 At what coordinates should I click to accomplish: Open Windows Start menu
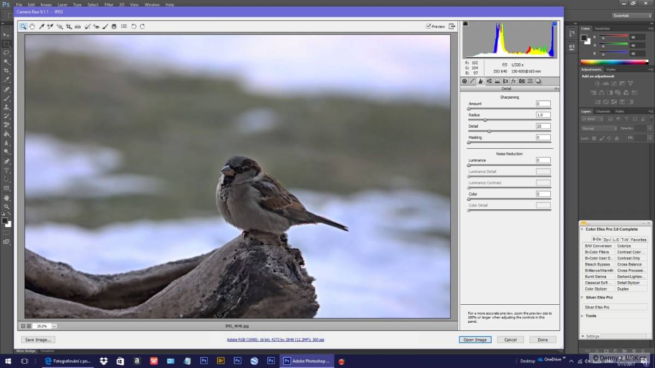click(8, 361)
